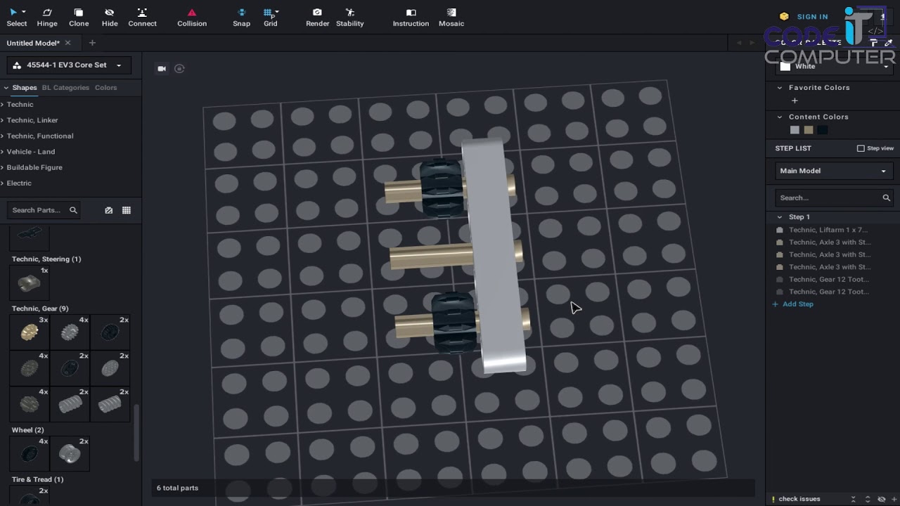Collapse the Shapes section chevron
The height and width of the screenshot is (506, 900).
tap(6, 88)
